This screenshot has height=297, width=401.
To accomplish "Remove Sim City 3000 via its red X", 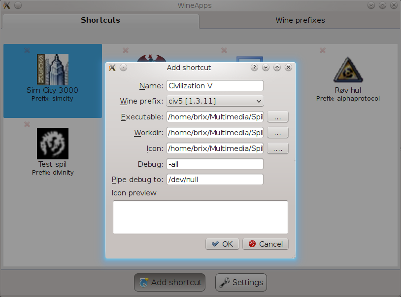I will (x=27, y=50).
